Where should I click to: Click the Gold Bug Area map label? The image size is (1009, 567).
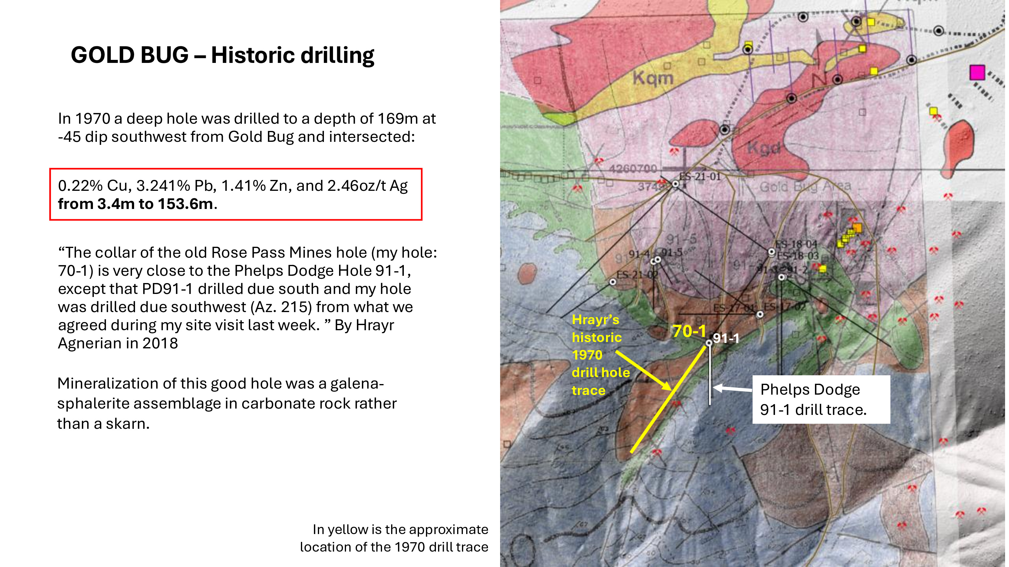point(805,187)
